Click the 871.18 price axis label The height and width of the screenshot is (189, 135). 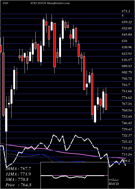coord(126,13)
